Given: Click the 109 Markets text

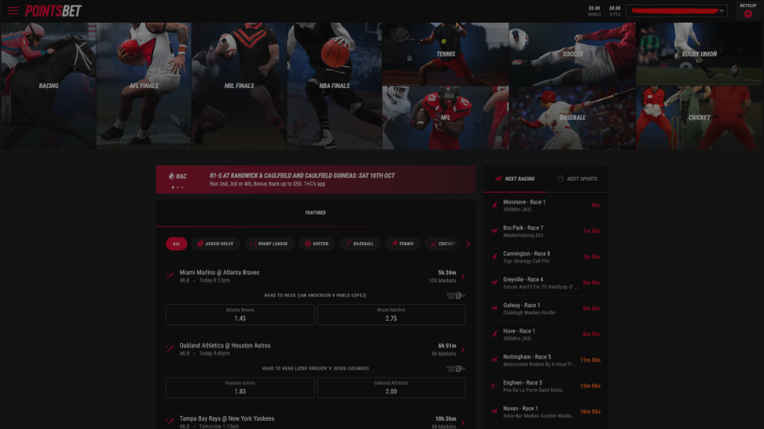Looking at the screenshot, I should pos(442,281).
